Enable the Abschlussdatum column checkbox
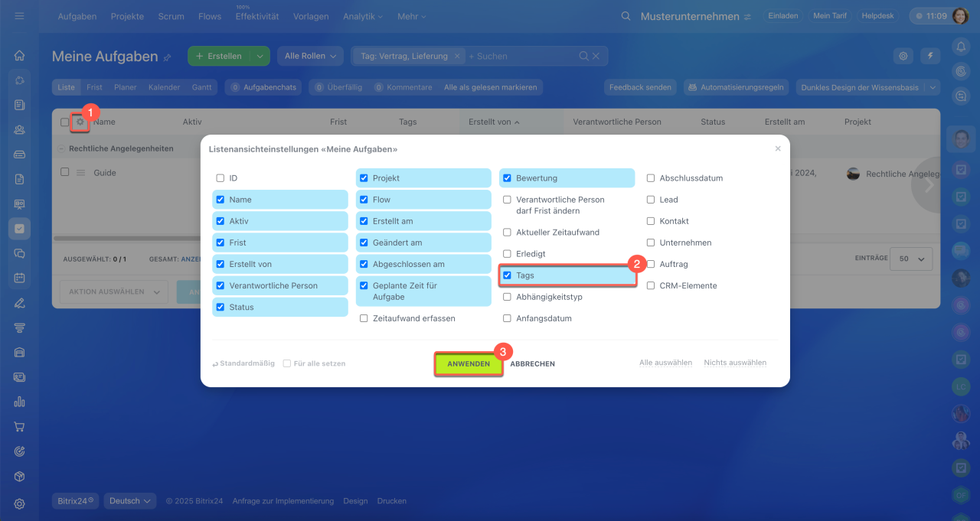Image resolution: width=980 pixels, height=521 pixels. [x=651, y=178]
